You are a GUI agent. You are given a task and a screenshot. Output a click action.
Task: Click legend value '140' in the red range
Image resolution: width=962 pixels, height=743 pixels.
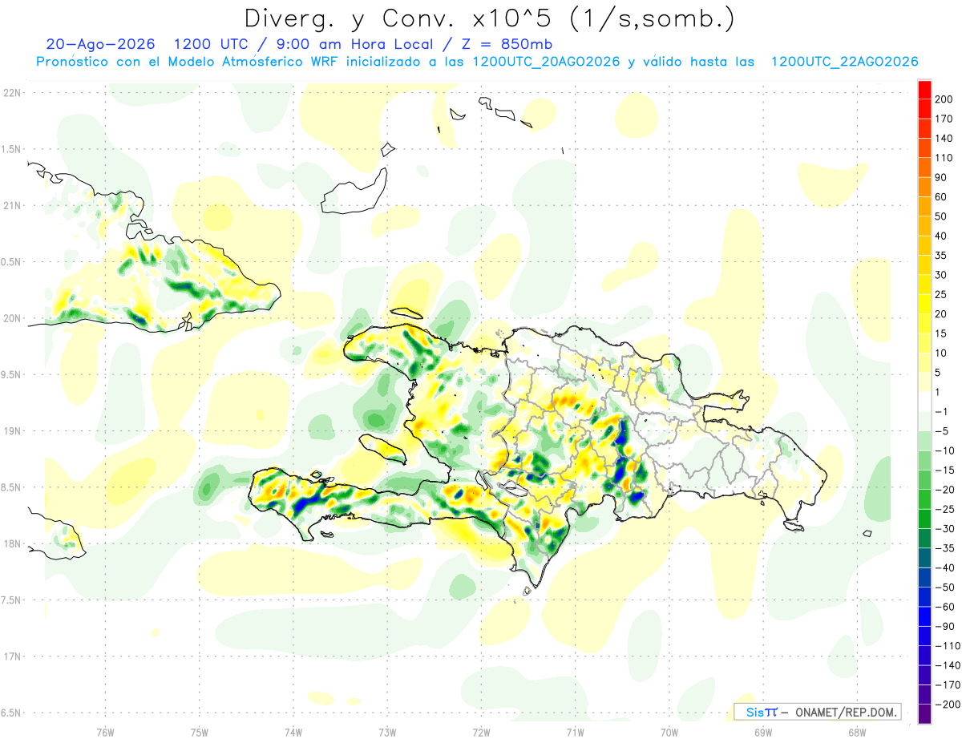click(944, 138)
